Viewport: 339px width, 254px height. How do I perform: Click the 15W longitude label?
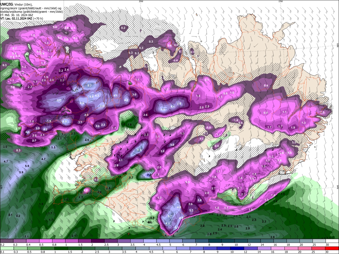pos(280,1)
